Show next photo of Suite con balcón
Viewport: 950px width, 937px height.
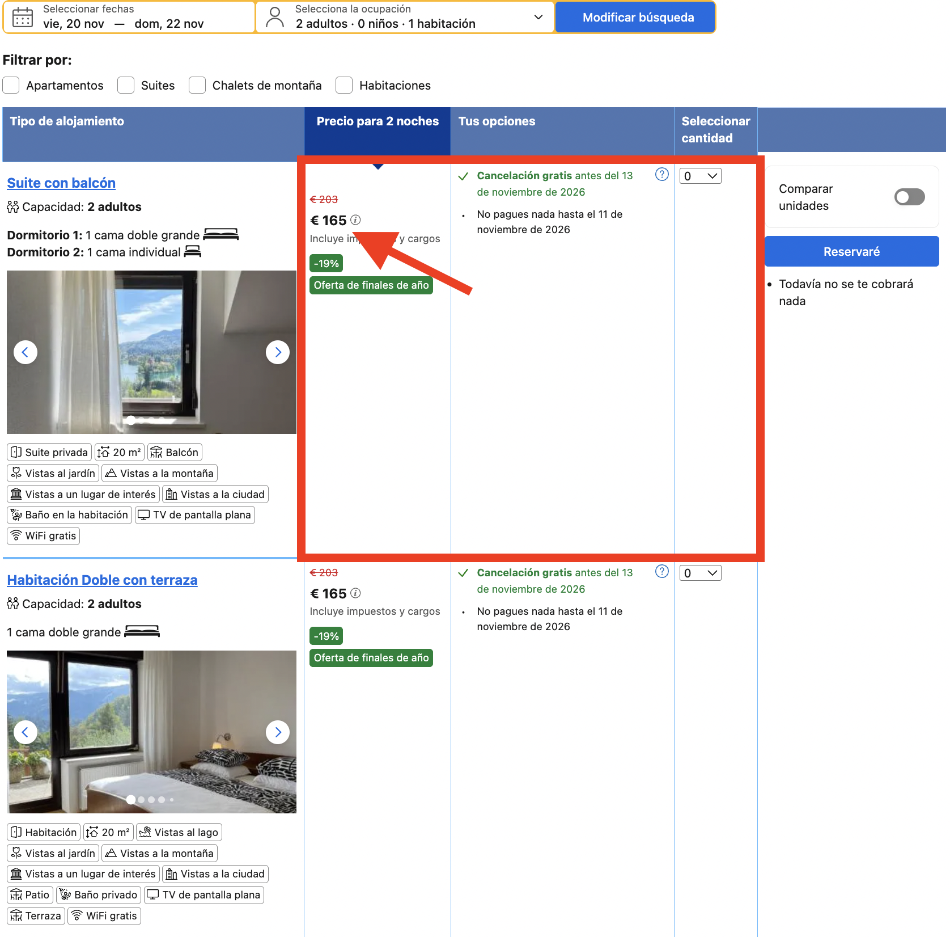tap(278, 352)
